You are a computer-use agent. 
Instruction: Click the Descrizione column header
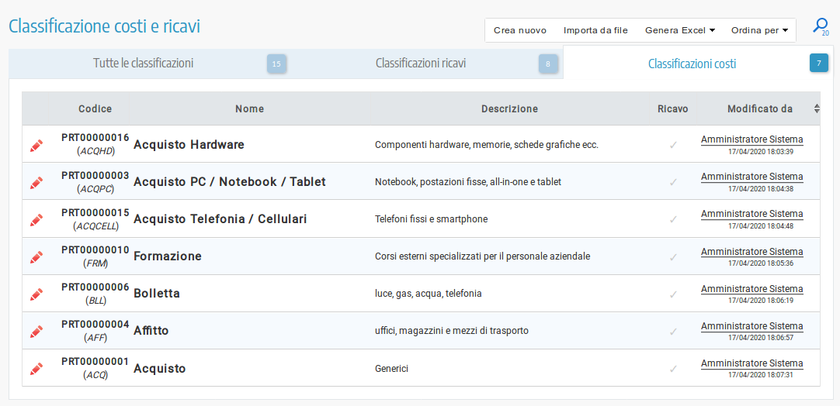[x=509, y=109]
